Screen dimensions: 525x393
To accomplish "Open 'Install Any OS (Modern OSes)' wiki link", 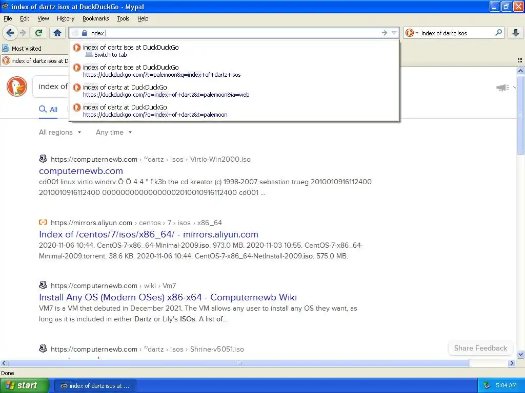I will pyautogui.click(x=168, y=297).
